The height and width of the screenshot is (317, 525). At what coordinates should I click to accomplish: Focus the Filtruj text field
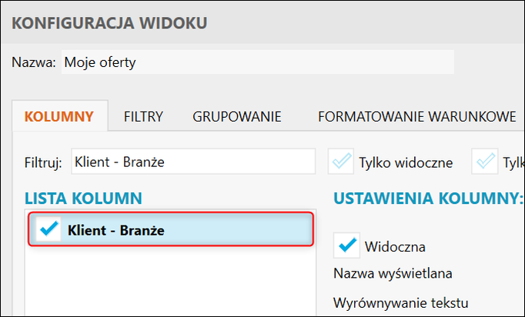(x=192, y=162)
